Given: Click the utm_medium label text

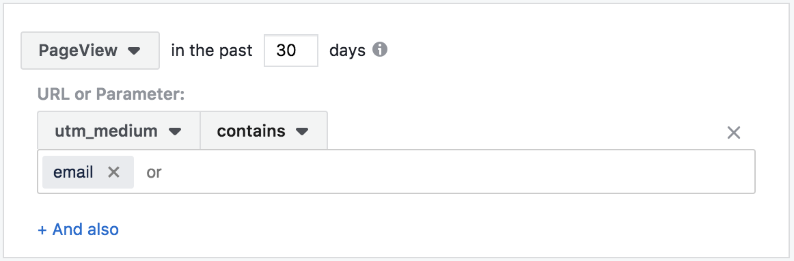Looking at the screenshot, I should [106, 131].
